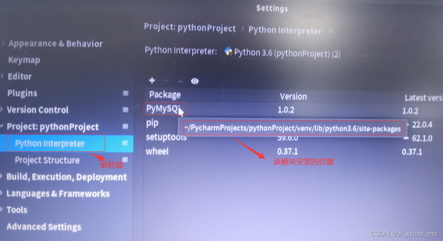Open Advanced Settings page

[44, 227]
